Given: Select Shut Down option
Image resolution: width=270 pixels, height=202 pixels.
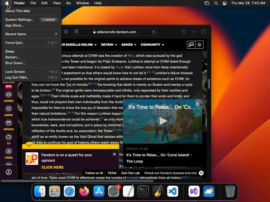Looking at the screenshot, I should click(x=31, y=63).
